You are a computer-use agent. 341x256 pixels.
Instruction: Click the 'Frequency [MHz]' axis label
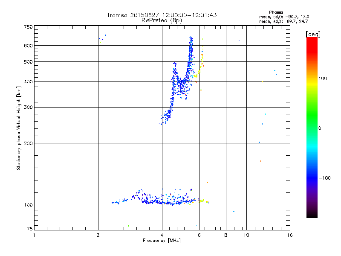click(x=162, y=241)
